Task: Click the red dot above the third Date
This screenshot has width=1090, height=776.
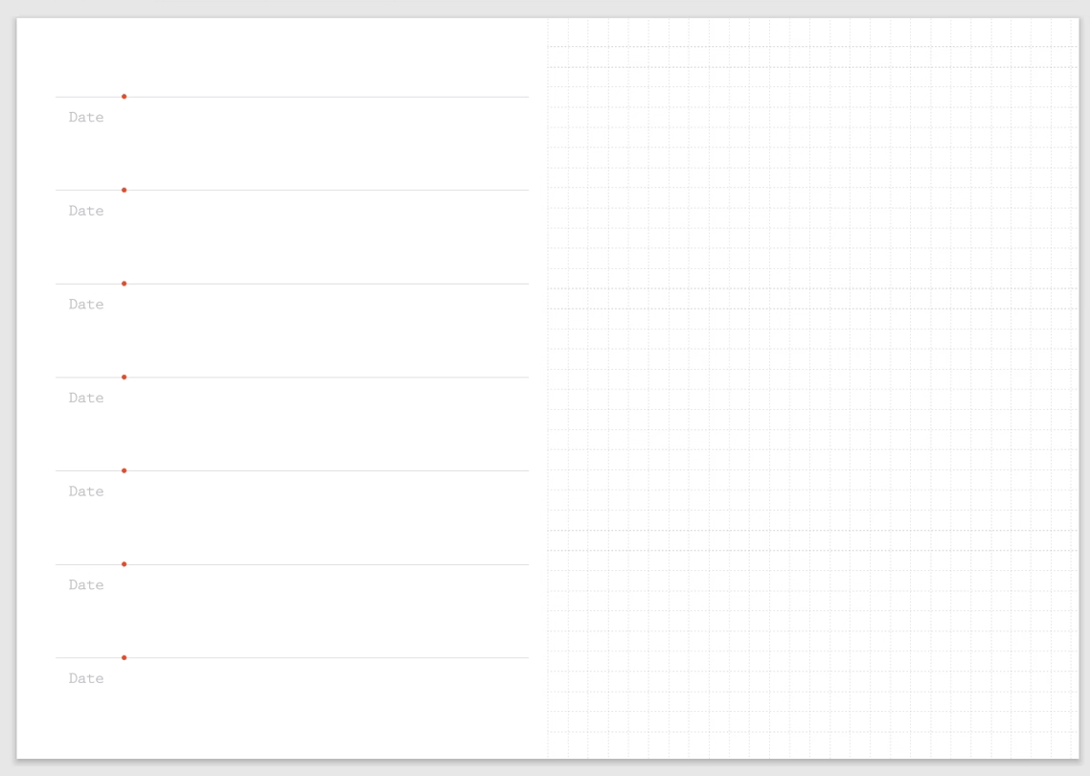Action: 124,284
